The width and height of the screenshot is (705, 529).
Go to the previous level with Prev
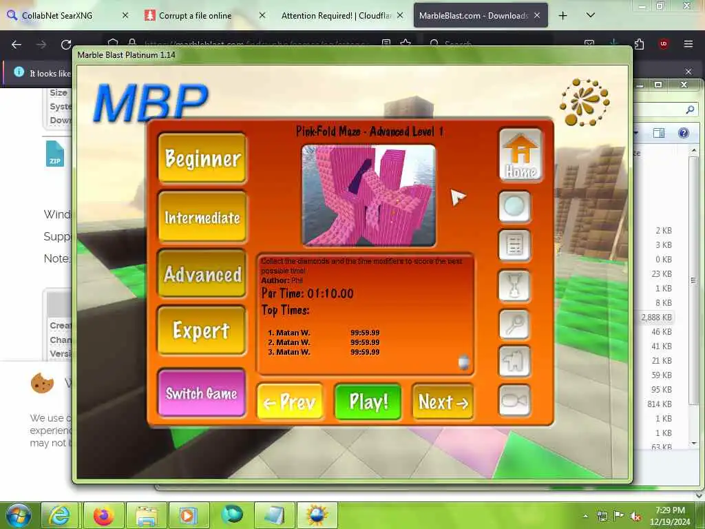(x=290, y=402)
